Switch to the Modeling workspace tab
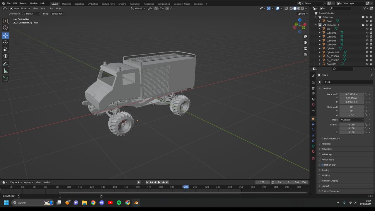Image resolution: width=375 pixels, height=211 pixels. point(67,4)
